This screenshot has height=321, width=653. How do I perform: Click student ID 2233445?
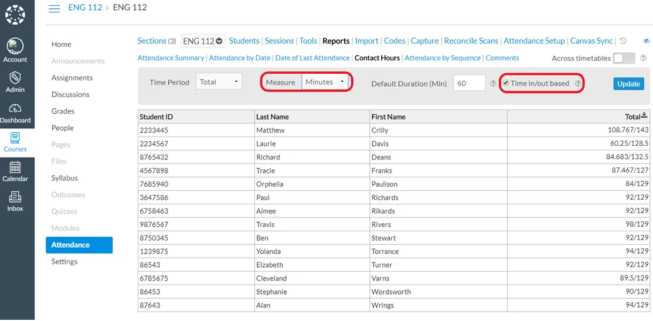[154, 130]
